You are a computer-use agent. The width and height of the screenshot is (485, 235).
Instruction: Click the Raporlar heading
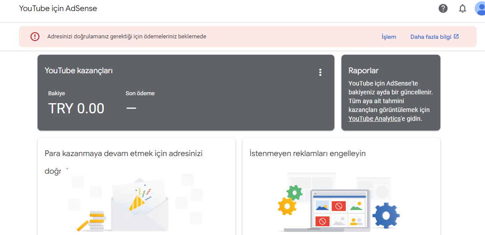(x=364, y=71)
